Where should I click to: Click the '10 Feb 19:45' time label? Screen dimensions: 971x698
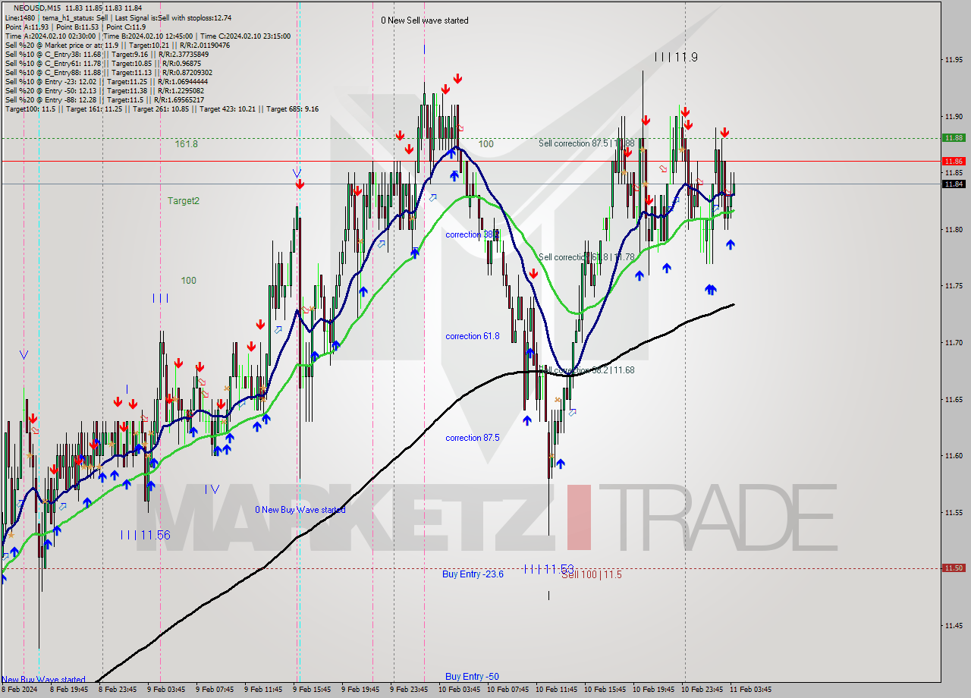coord(653,690)
